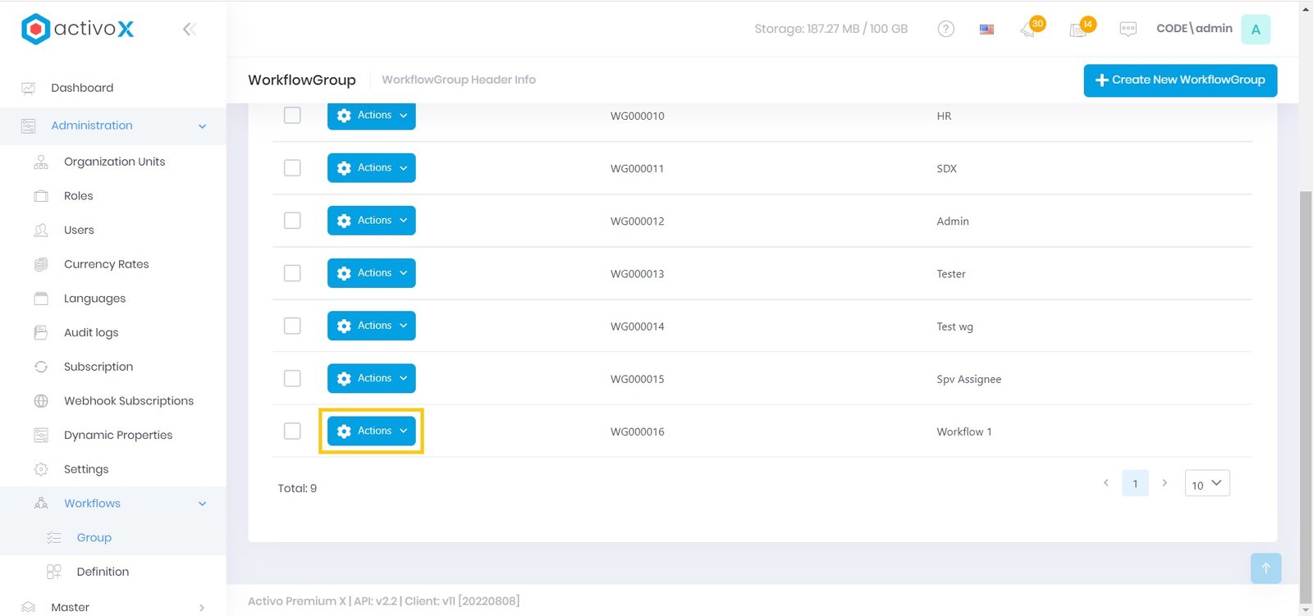Click Create New WorkflowGroup button
The height and width of the screenshot is (616, 1313).
click(1180, 80)
